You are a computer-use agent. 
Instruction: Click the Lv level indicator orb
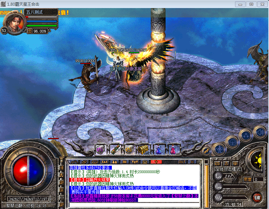[x=218, y=176]
